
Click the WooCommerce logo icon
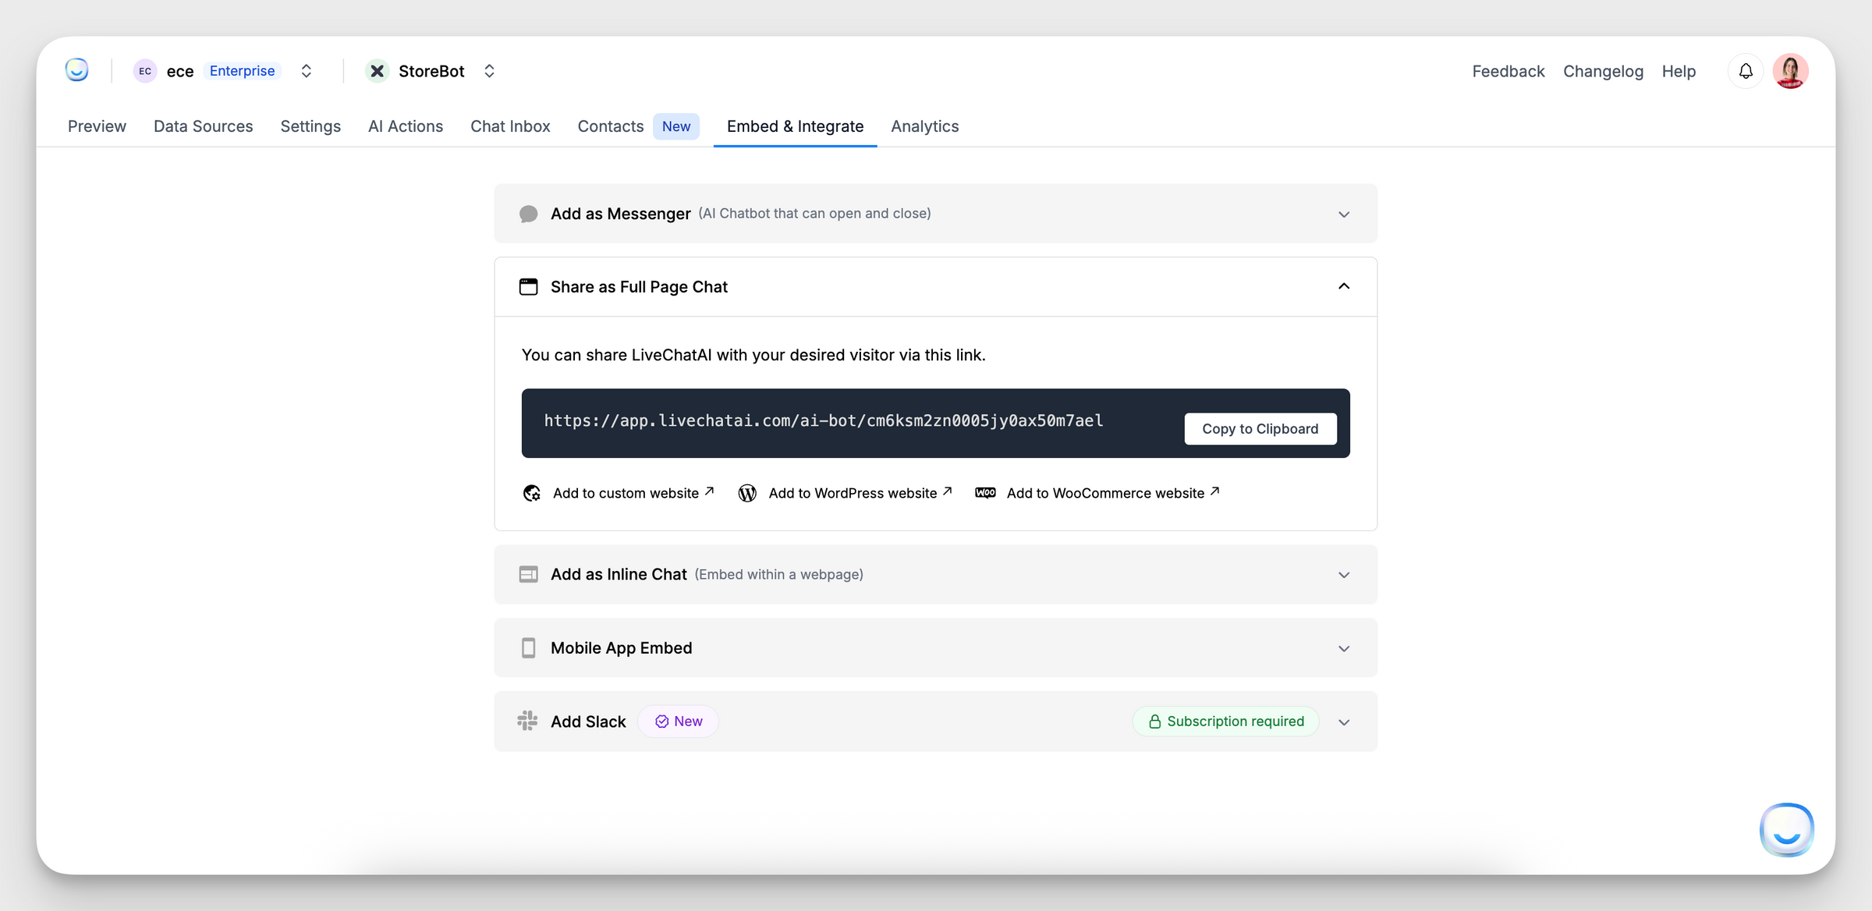click(x=985, y=492)
